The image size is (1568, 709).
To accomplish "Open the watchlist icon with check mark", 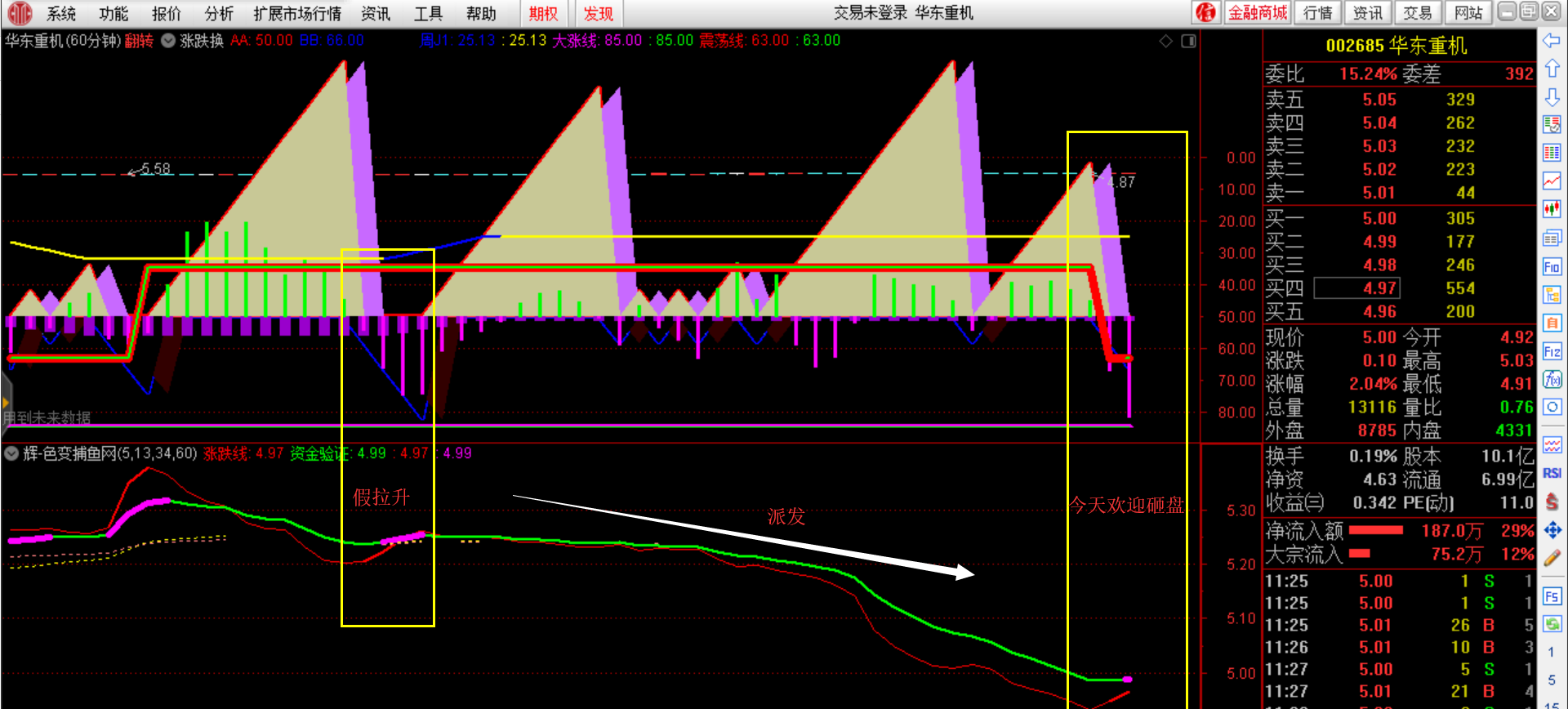I will 1552,125.
